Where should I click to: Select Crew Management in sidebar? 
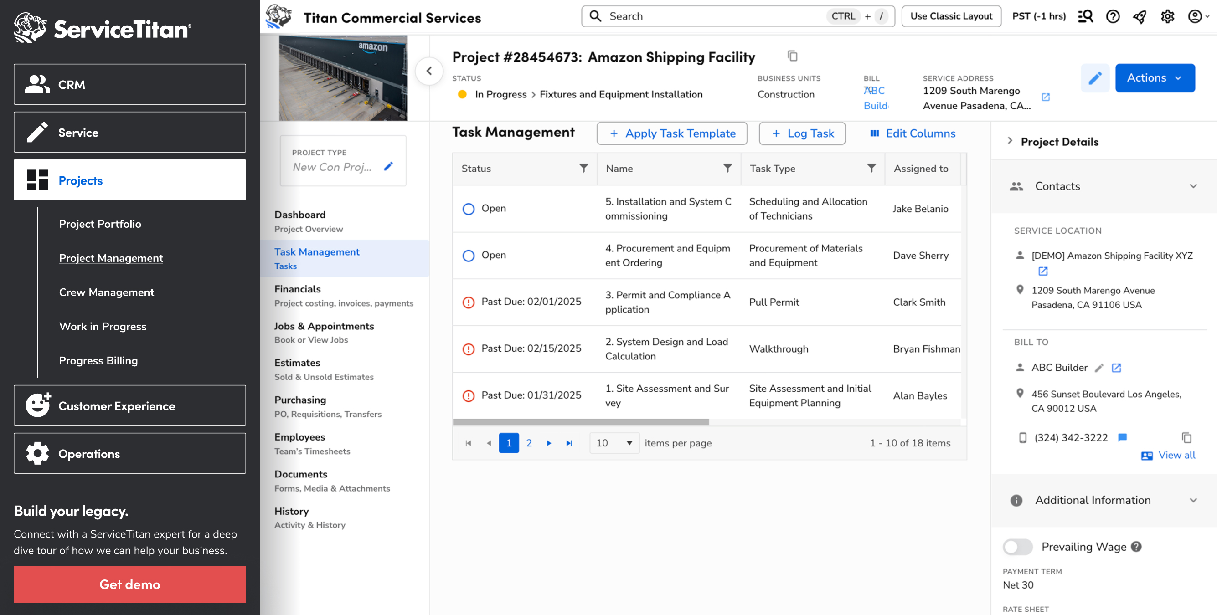tap(106, 292)
